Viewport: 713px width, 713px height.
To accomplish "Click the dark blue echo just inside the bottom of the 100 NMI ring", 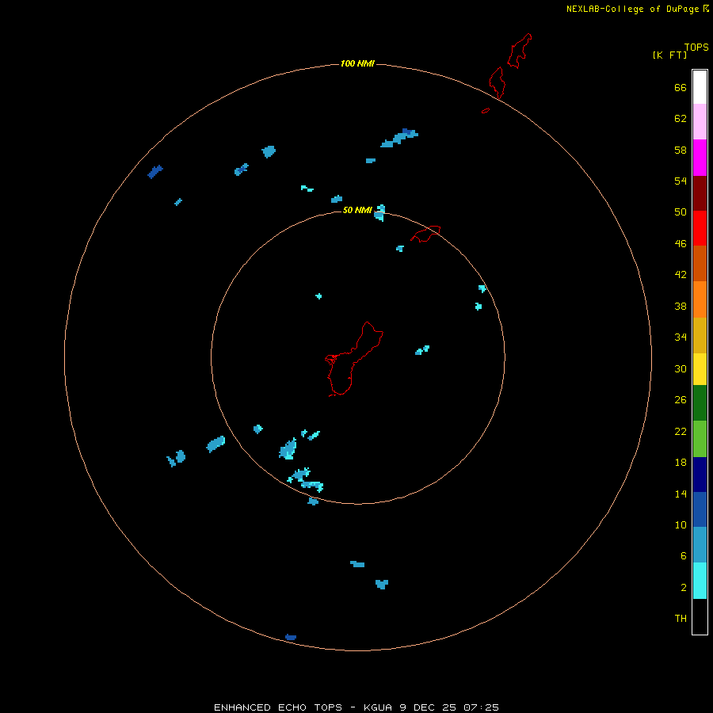I will pos(291,637).
